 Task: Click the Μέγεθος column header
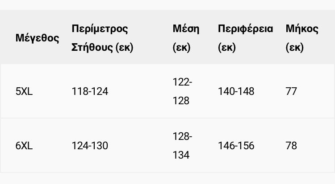[x=37, y=38]
